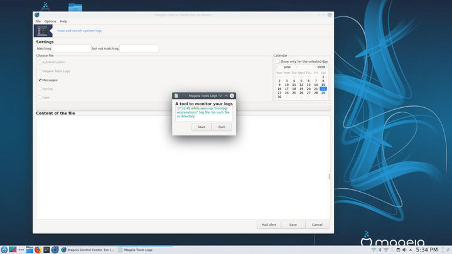Enable 'Show only for the selected day'
This screenshot has width=452, height=254.
coord(277,61)
